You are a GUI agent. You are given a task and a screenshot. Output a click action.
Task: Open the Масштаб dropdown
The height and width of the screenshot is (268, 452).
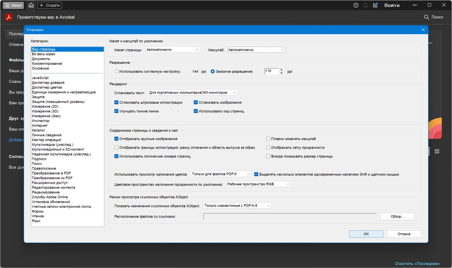pos(256,50)
